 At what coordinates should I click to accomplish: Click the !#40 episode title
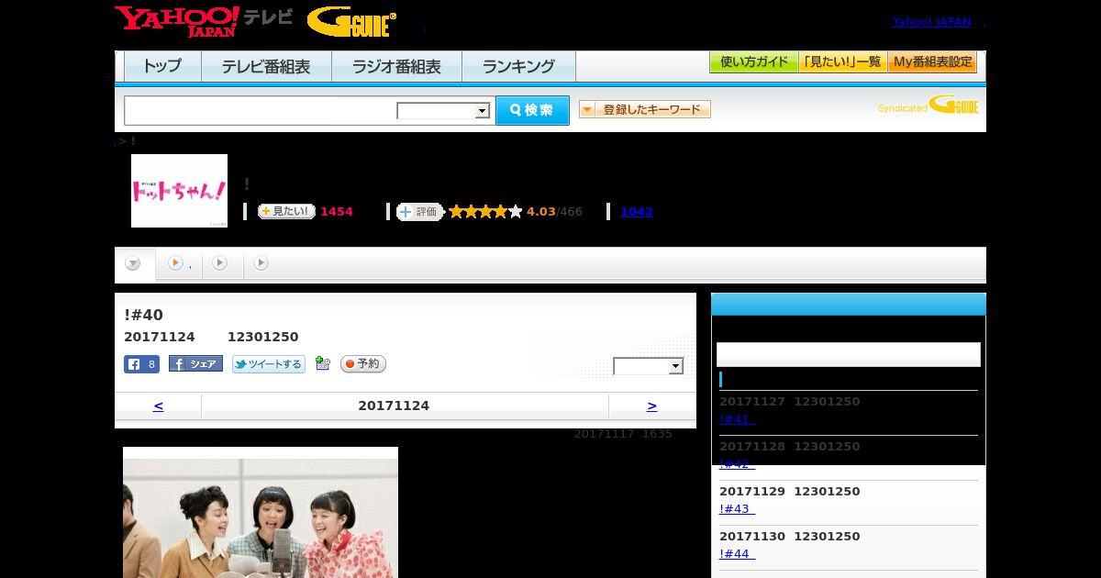click(x=144, y=316)
